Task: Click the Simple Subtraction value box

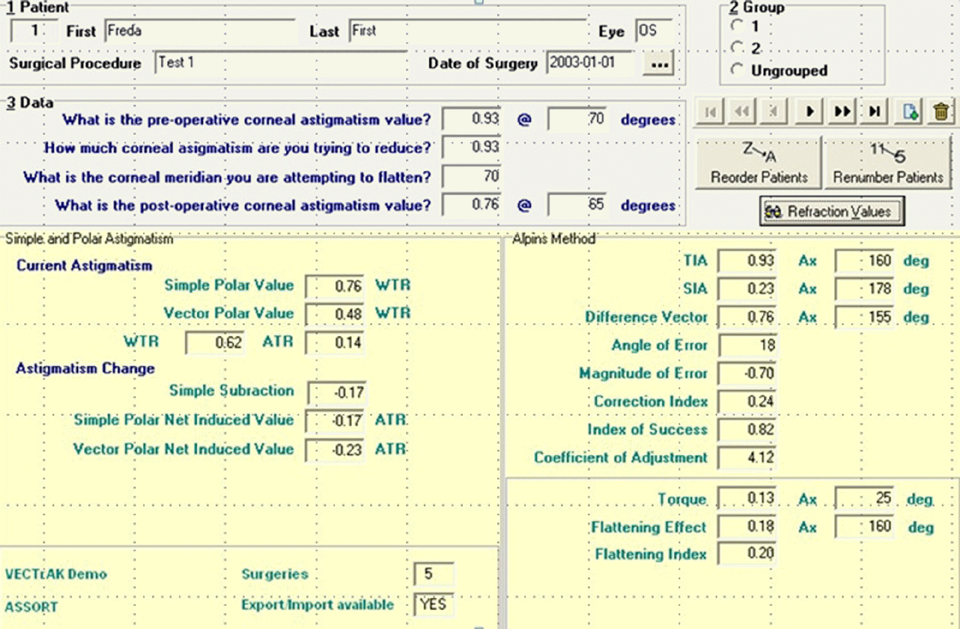Action: (336, 392)
